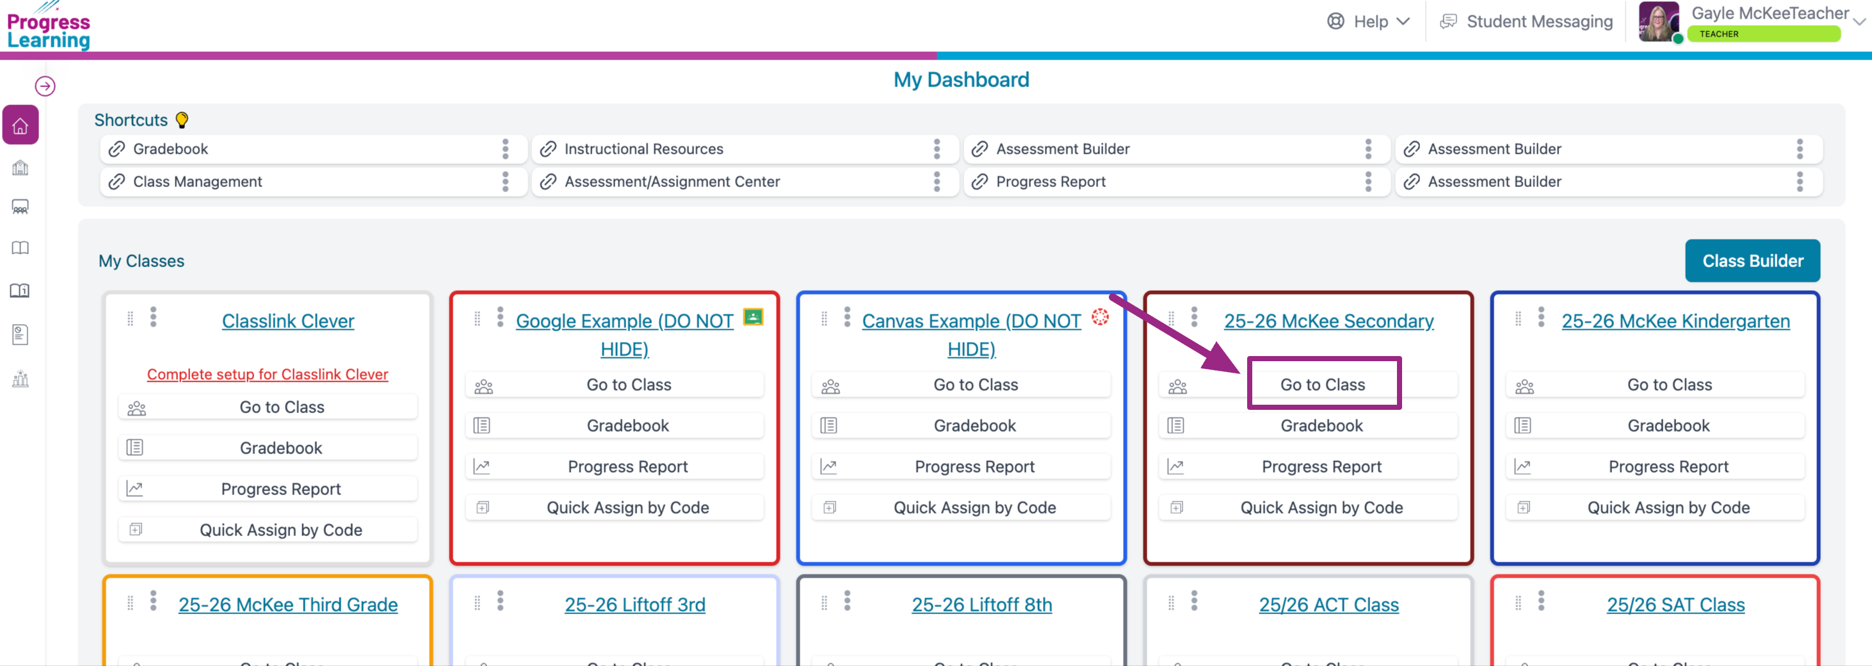This screenshot has width=1872, height=666.
Task: Open the classroom group sidebar icon
Action: pos(20,208)
